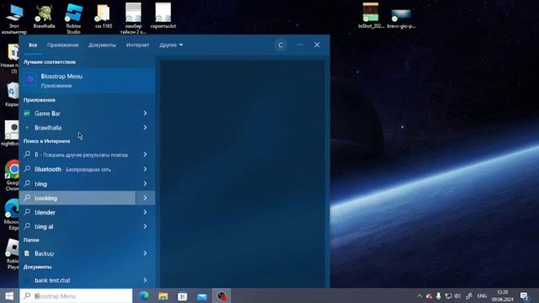Expand the Bluetooth suggestion chevron

click(145, 169)
